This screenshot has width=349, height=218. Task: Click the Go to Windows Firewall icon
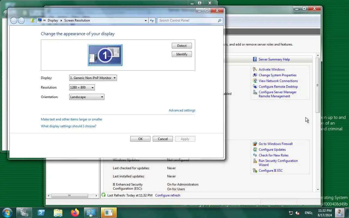click(255, 144)
